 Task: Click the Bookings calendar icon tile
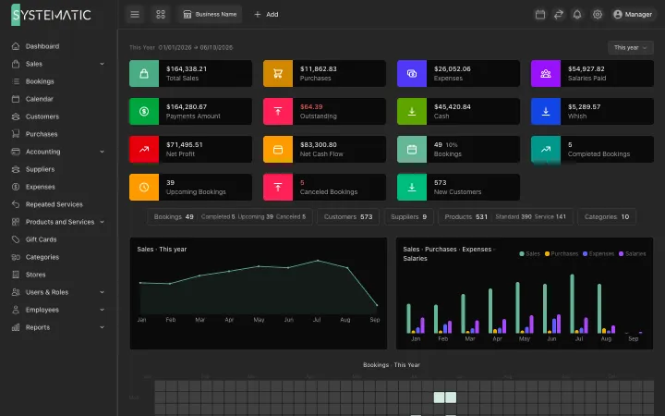pos(412,150)
